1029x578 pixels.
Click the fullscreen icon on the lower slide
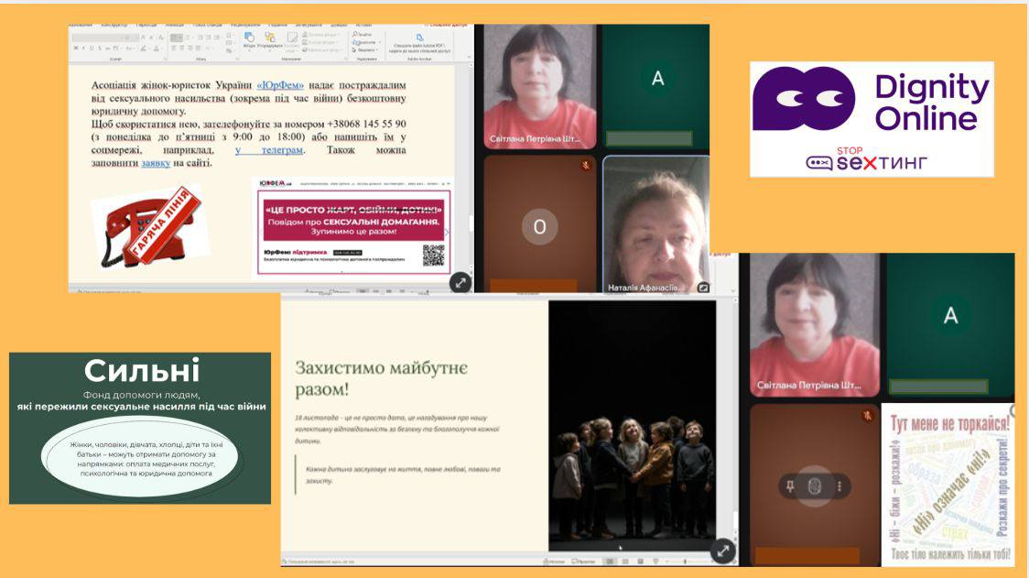click(723, 551)
